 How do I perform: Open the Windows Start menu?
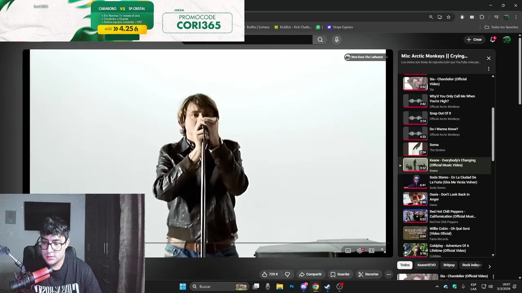point(183,286)
